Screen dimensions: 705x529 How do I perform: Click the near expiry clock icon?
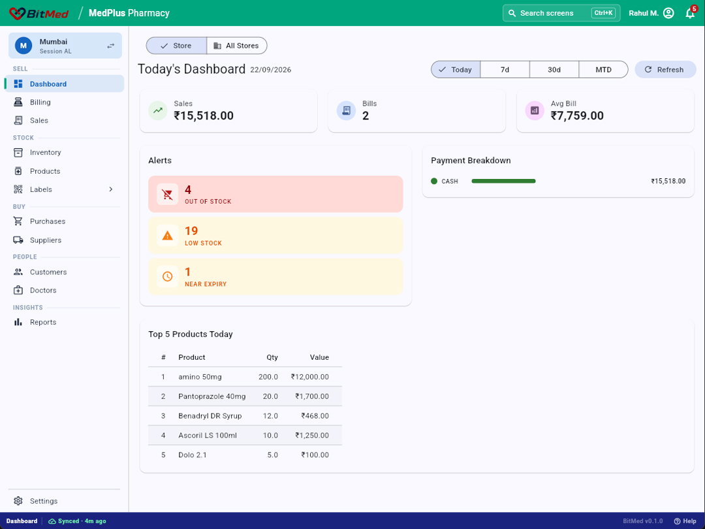click(167, 277)
